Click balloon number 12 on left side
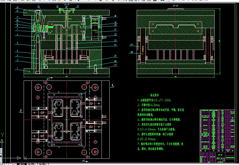The height and width of the screenshot is (165, 239). tap(17, 11)
